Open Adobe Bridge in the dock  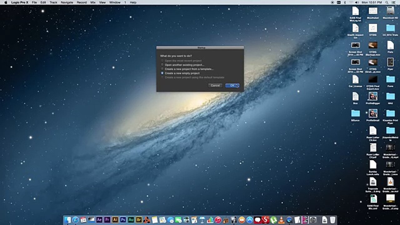click(x=139, y=220)
